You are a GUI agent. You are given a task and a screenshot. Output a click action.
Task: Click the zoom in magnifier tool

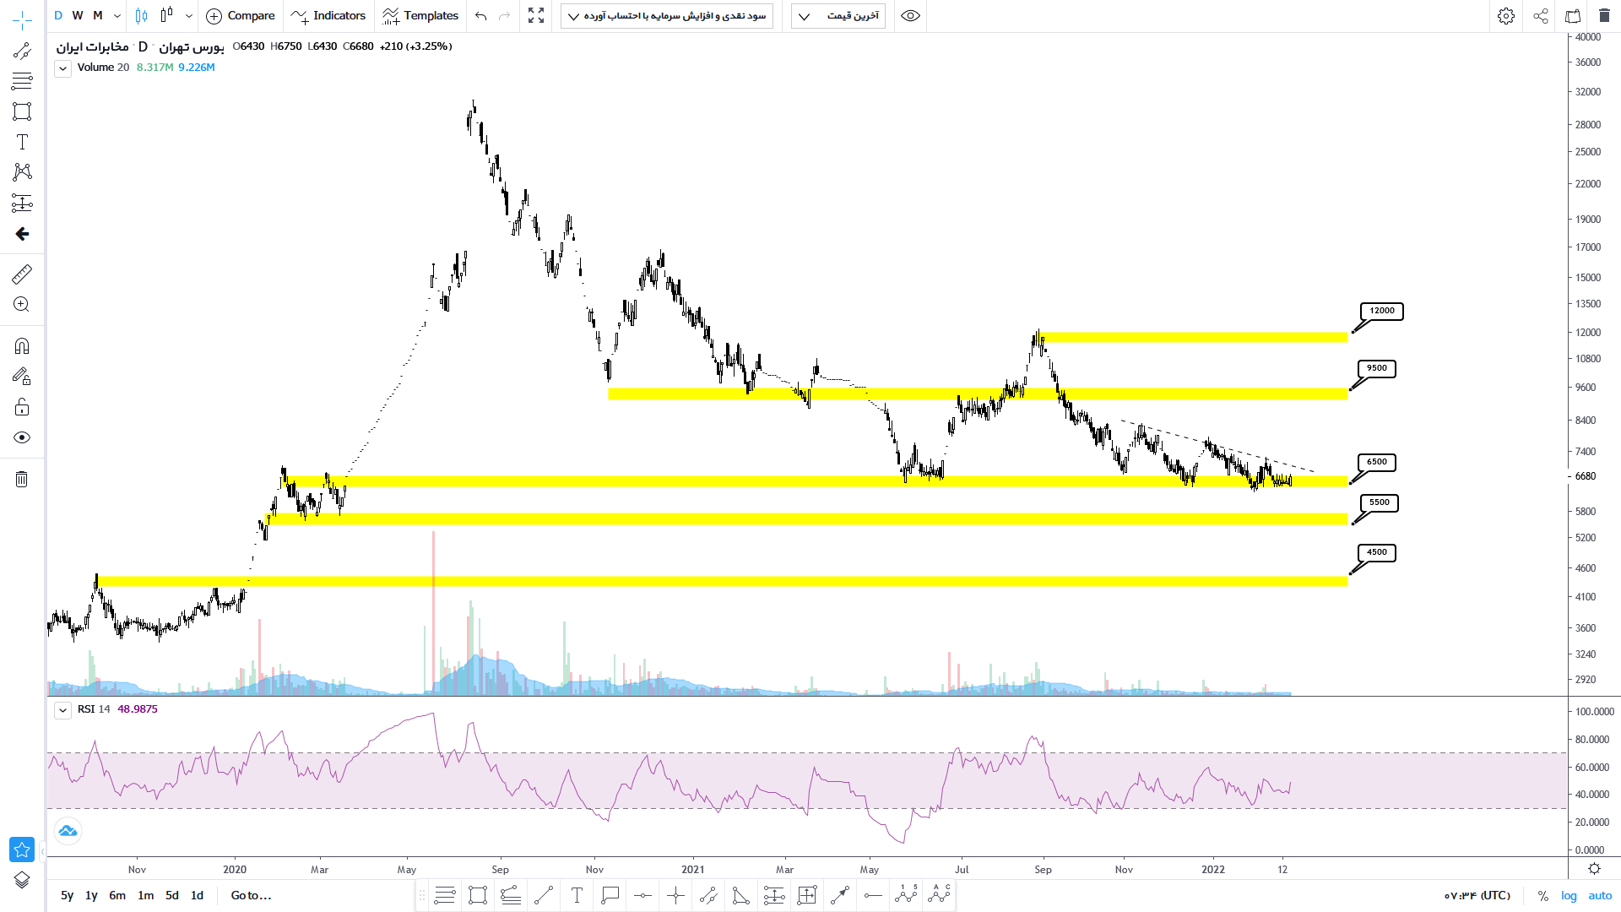[x=22, y=305]
